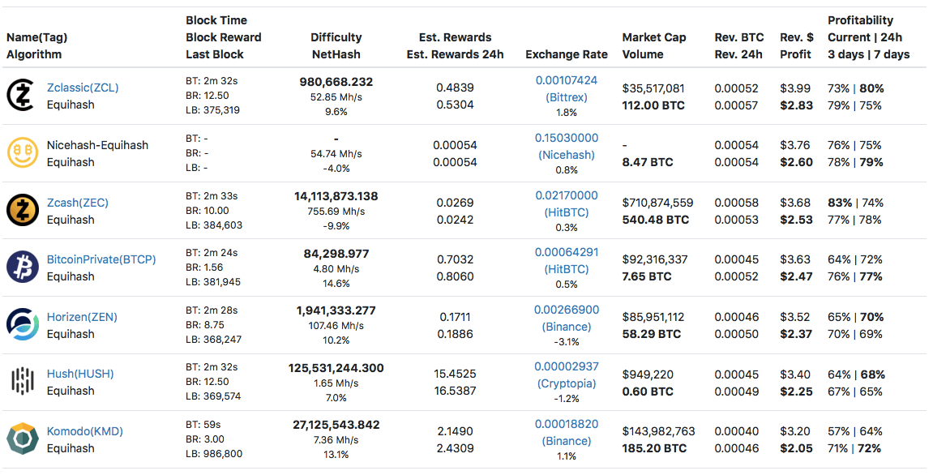Go to BitcoinPrivate(BTCP) details

pyautogui.click(x=101, y=259)
